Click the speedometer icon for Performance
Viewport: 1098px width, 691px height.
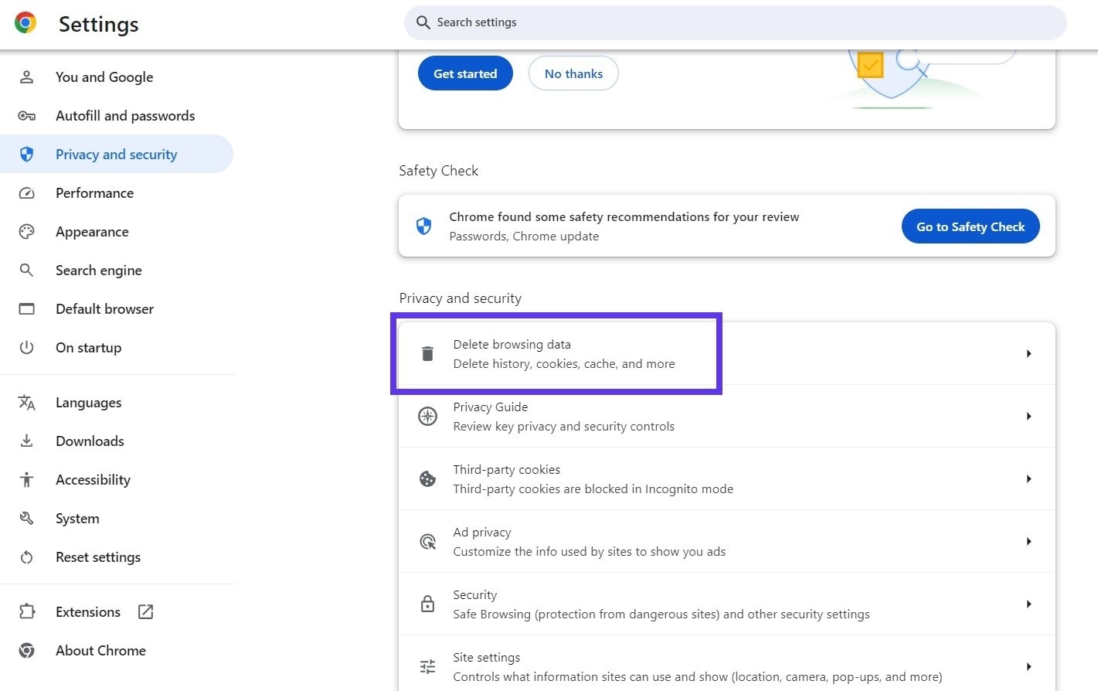(x=26, y=192)
